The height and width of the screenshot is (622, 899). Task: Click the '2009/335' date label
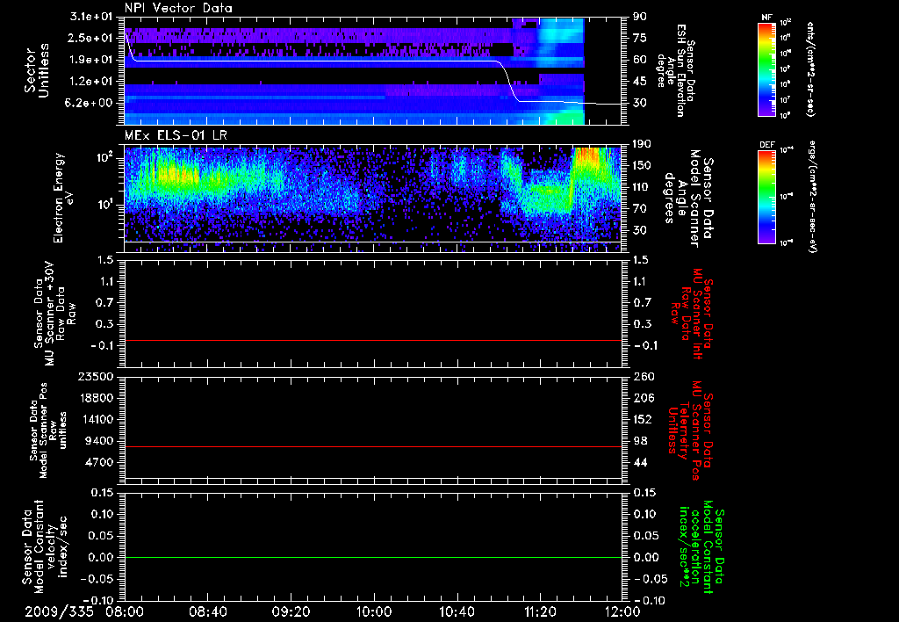click(x=59, y=611)
